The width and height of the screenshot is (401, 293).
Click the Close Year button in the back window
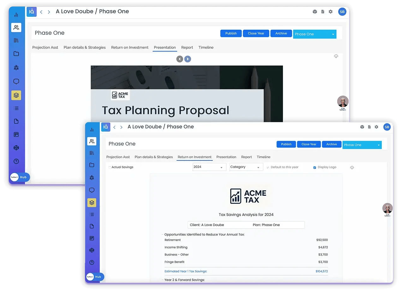click(256, 33)
